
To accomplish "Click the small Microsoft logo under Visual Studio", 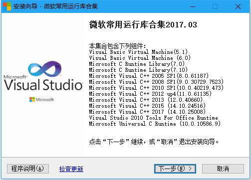I will pos(41,100).
